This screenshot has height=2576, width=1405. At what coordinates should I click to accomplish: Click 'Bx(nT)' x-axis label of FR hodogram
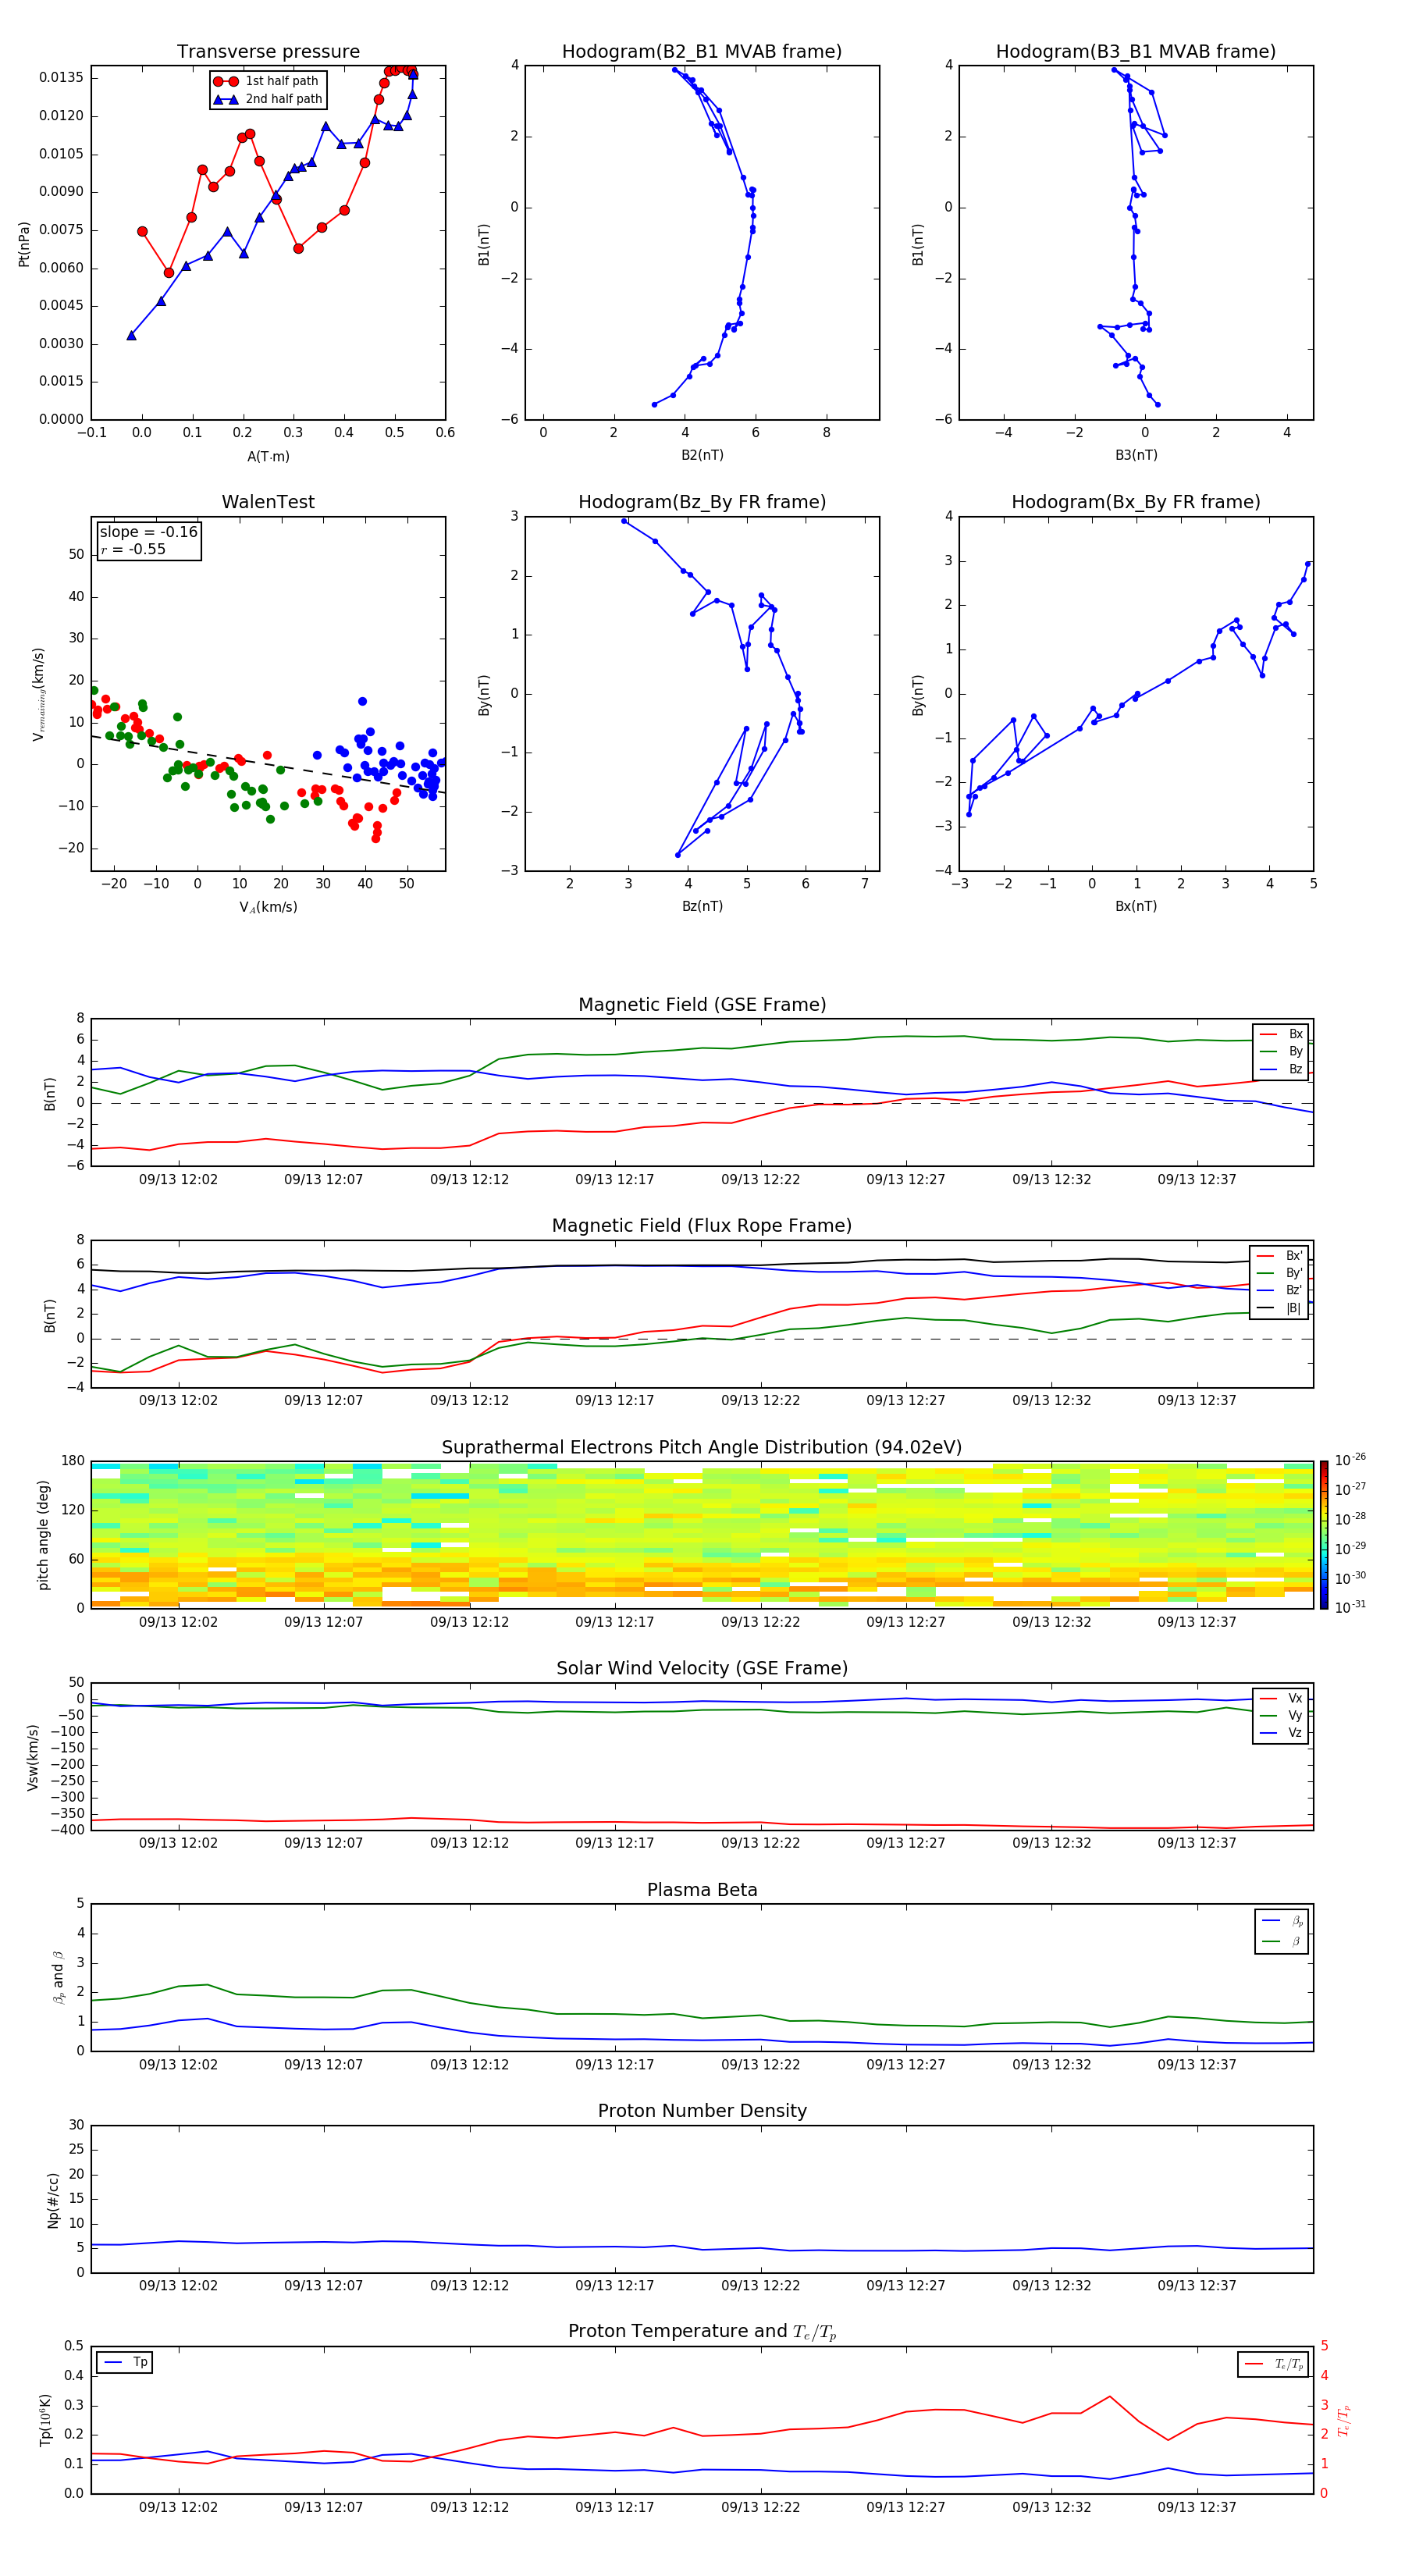point(1136,906)
